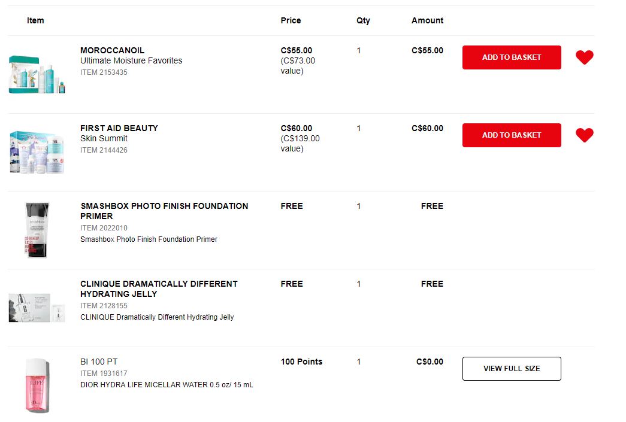Add Moroccanoil Ultimate Moisture Favorites to basket
Viewport: 626px width, 422px height.
click(x=512, y=57)
